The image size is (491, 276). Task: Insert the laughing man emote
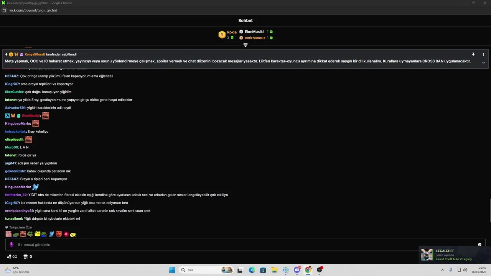tap(23, 234)
